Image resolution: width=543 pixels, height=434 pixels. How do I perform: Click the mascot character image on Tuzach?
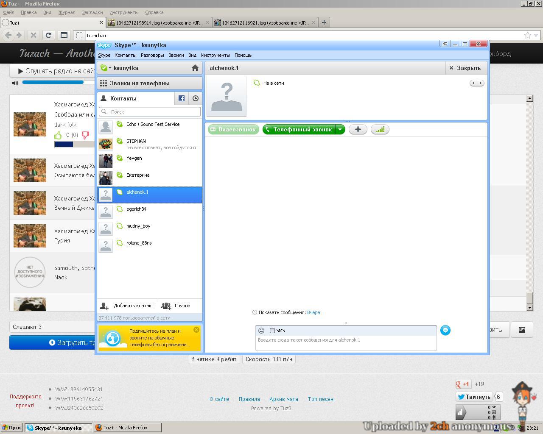[x=524, y=400]
